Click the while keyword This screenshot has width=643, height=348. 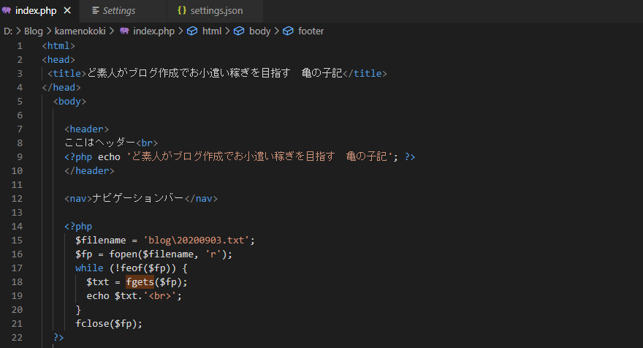[x=89, y=268]
